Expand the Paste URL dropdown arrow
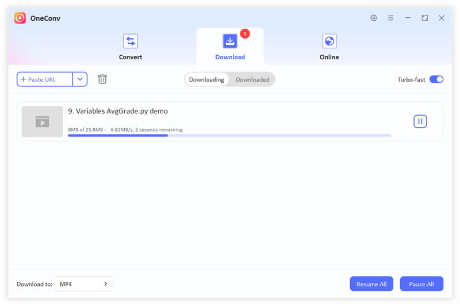460x306 pixels. click(x=80, y=79)
